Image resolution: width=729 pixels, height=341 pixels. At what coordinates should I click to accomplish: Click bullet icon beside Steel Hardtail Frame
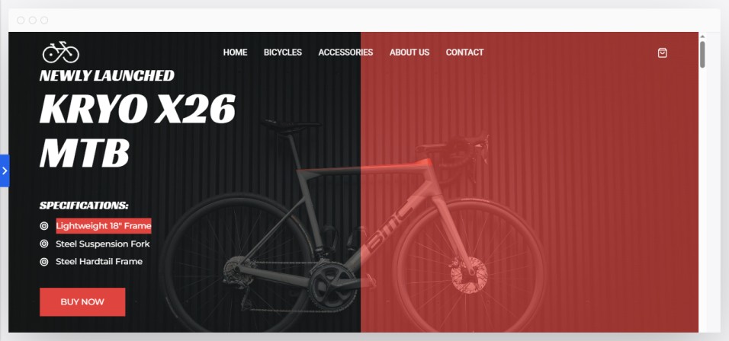click(x=44, y=262)
